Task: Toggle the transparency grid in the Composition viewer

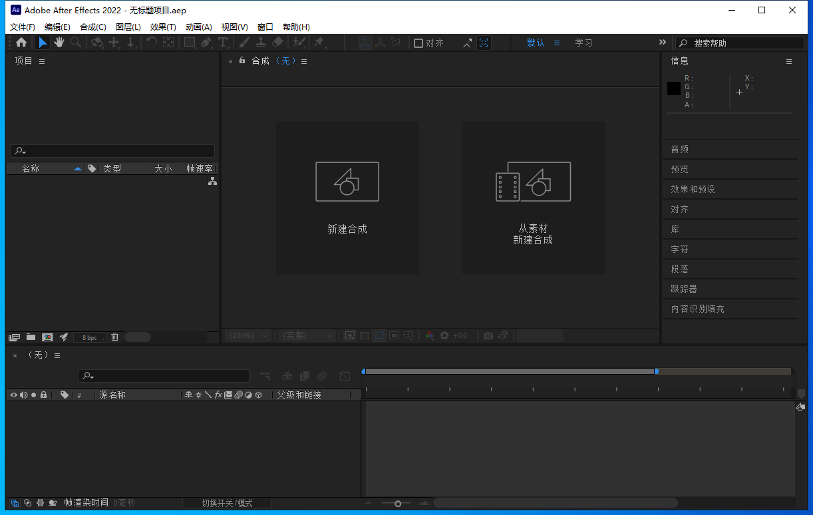Action: click(364, 335)
